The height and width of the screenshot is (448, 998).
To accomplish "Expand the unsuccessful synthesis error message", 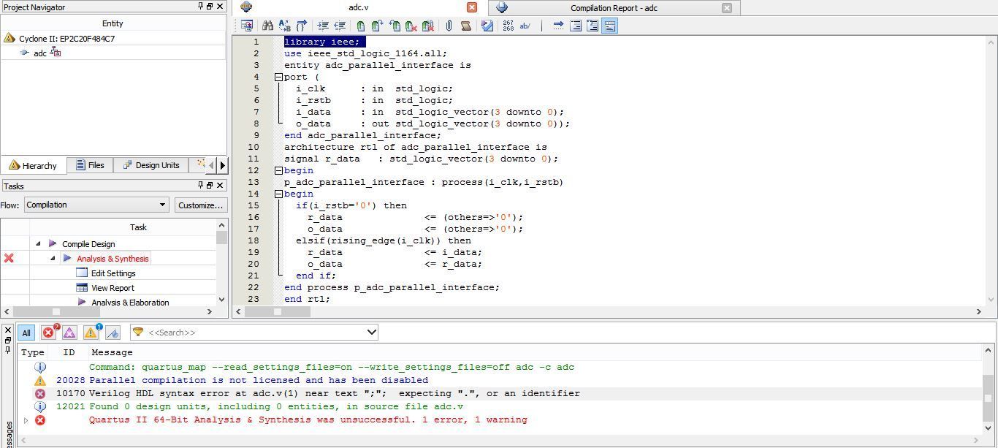I will click(26, 419).
